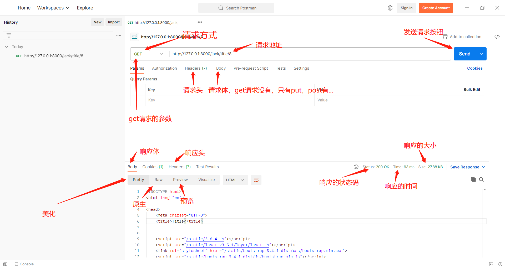Select the Pretty view
The width and height of the screenshot is (505, 268).
138,180
